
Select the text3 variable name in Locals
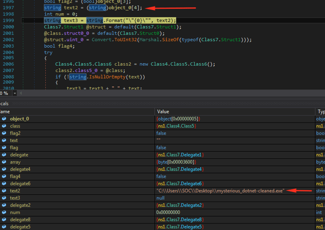click(15, 198)
